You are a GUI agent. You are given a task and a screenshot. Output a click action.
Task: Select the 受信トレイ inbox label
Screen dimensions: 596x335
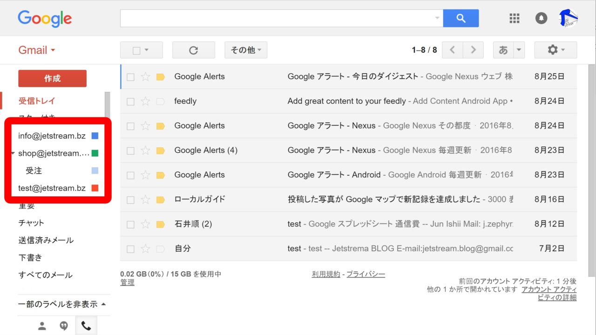click(x=37, y=101)
